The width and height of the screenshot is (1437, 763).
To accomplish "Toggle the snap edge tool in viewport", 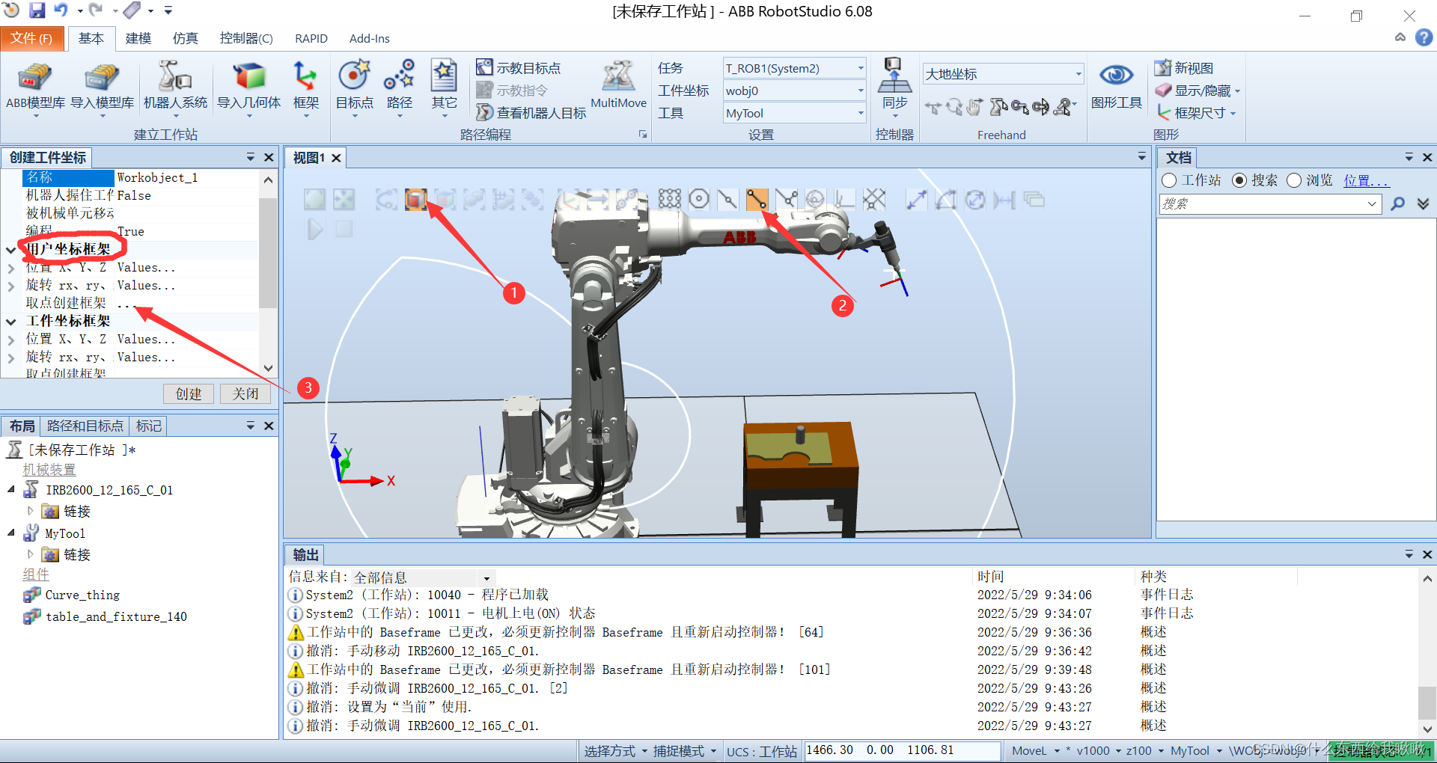I will click(786, 199).
